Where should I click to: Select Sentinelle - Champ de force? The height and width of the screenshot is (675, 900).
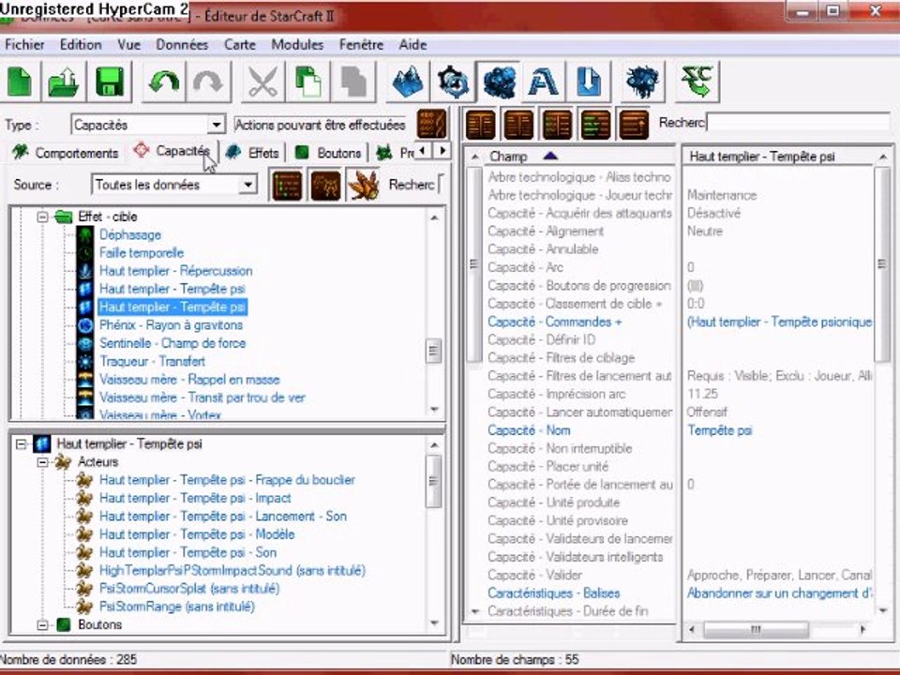[x=172, y=343]
